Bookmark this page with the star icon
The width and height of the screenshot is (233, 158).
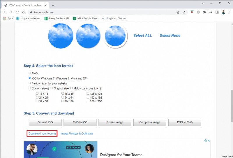point(184,12)
